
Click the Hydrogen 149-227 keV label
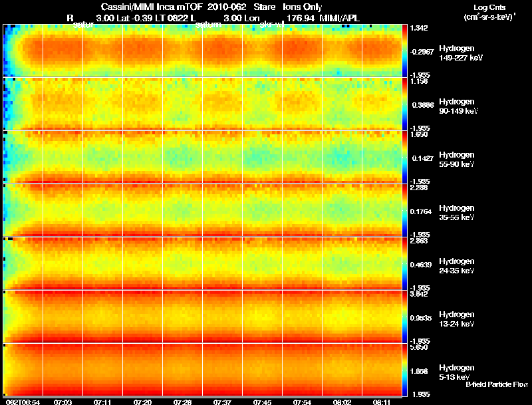click(461, 53)
